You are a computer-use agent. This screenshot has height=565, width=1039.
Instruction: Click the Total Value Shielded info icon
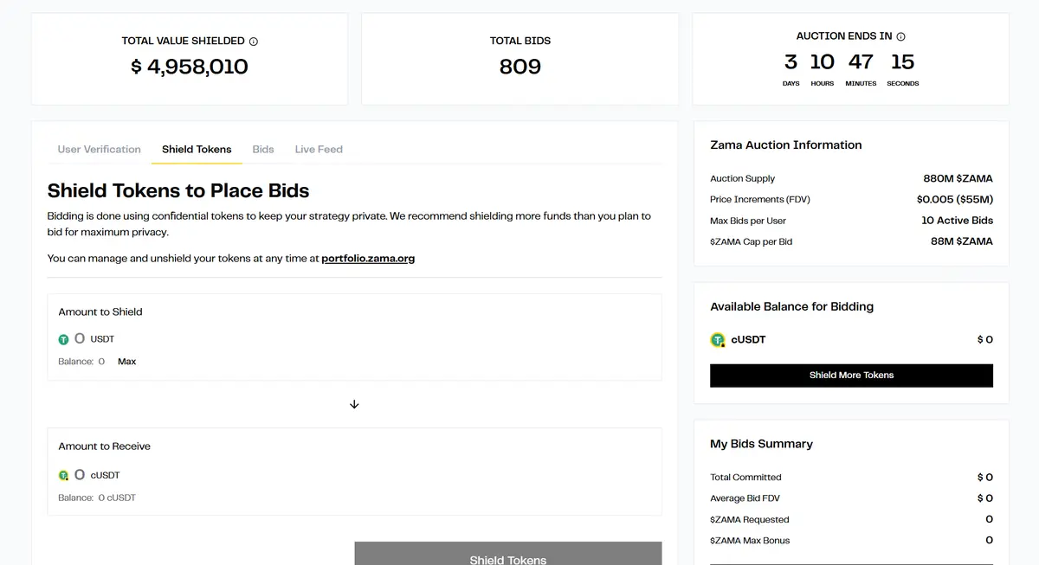[x=254, y=42]
